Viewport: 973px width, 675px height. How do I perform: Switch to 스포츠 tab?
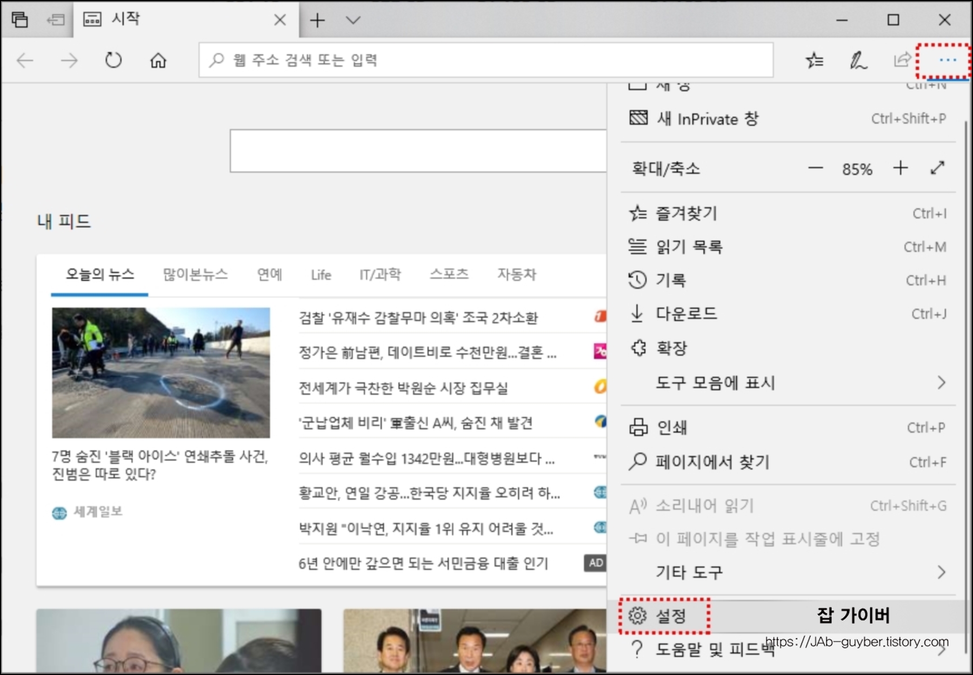click(449, 275)
